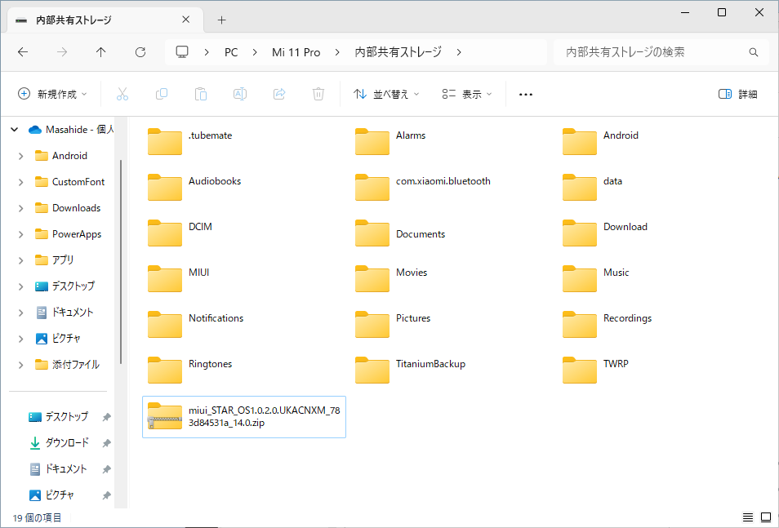
Task: Click Mi 11 Pro breadcrumb
Action: coord(296,52)
